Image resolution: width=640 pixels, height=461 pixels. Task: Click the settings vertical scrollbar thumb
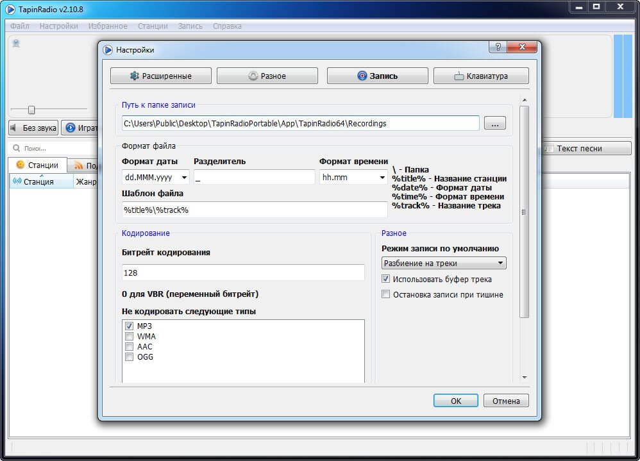pos(525,212)
